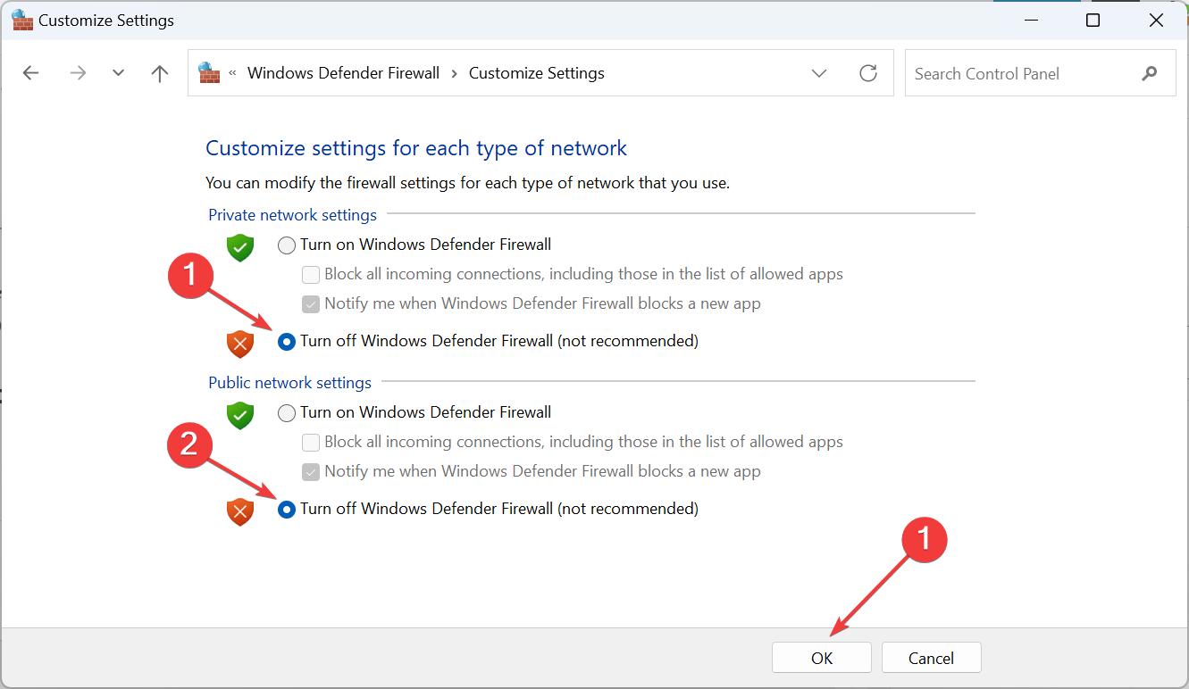Viewport: 1189px width, 689px height.
Task: Turn on firewall for Private network
Action: coord(287,245)
